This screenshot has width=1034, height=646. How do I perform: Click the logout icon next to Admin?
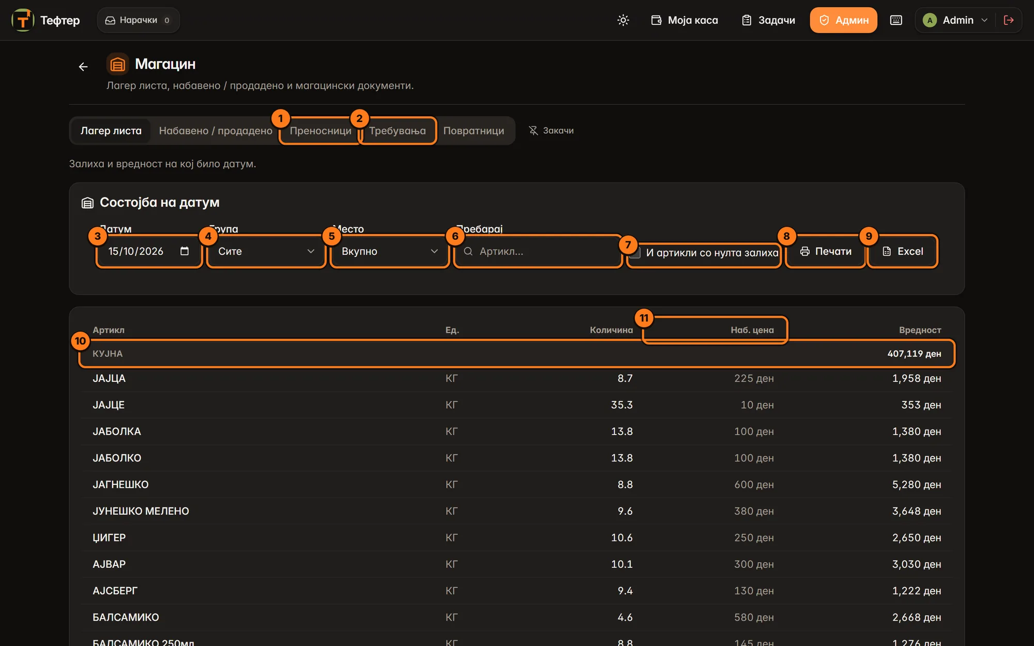pos(1008,20)
